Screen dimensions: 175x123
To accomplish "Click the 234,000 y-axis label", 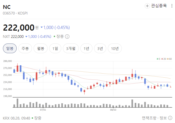I will [8, 82].
